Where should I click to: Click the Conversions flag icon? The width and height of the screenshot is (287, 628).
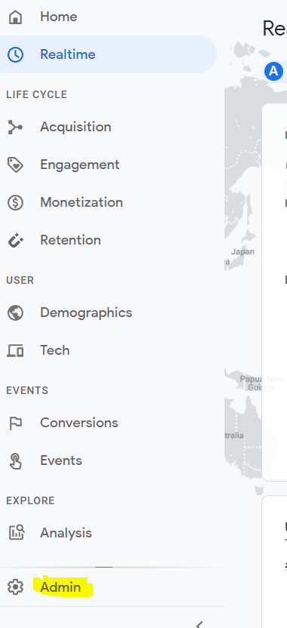click(15, 423)
